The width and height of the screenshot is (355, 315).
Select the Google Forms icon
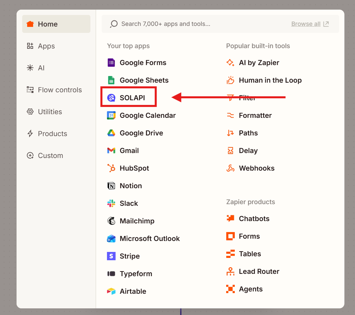click(x=111, y=63)
